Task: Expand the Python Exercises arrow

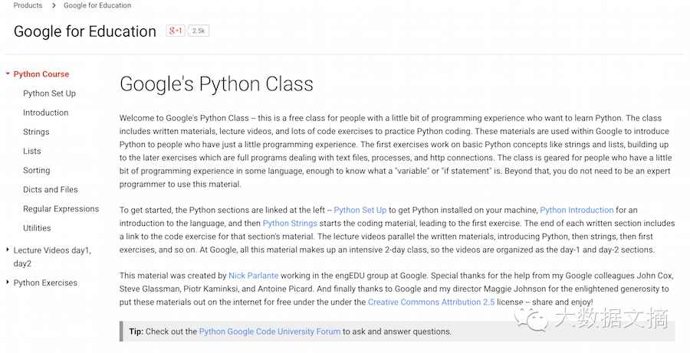Action: click(8, 283)
